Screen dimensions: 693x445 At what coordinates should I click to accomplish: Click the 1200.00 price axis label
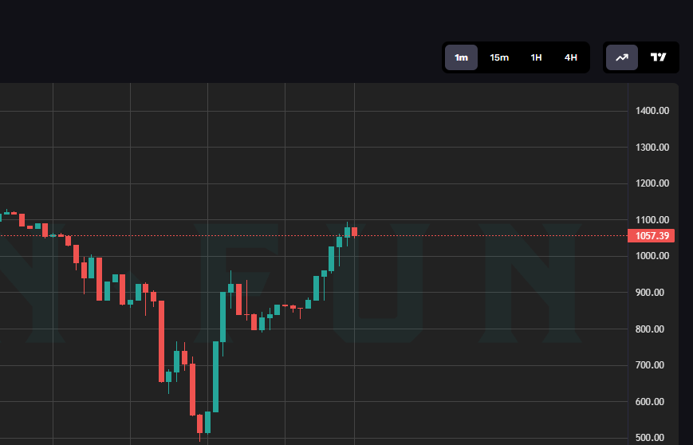(x=652, y=183)
